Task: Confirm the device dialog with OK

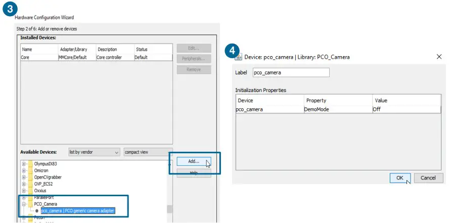Action: pos(400,177)
